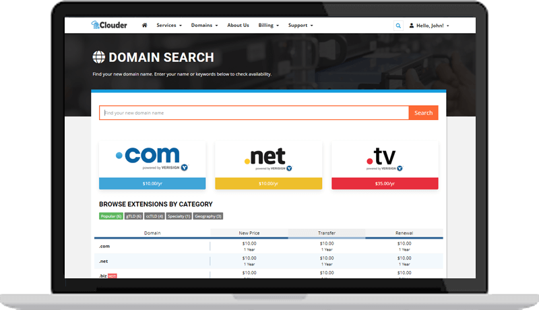Screen dimensions: 539x310
Task: Click the .com New Price $10.00 cell
Action: click(x=249, y=246)
